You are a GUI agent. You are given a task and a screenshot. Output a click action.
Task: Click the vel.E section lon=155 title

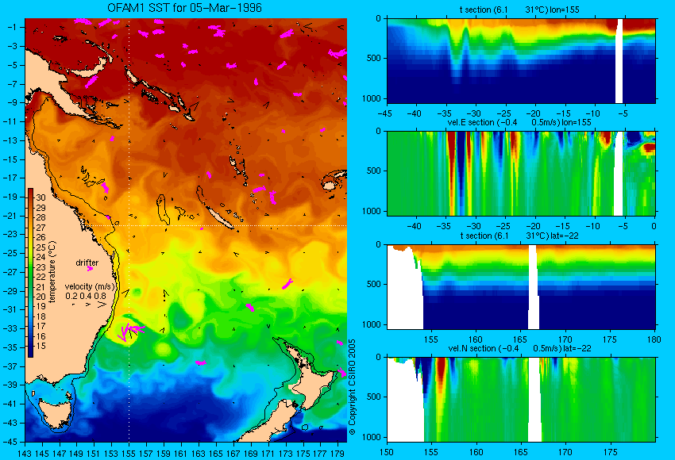click(x=519, y=122)
